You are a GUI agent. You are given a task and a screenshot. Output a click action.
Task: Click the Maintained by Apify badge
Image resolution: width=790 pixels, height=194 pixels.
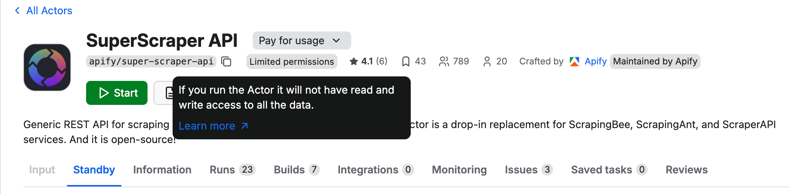click(x=655, y=61)
